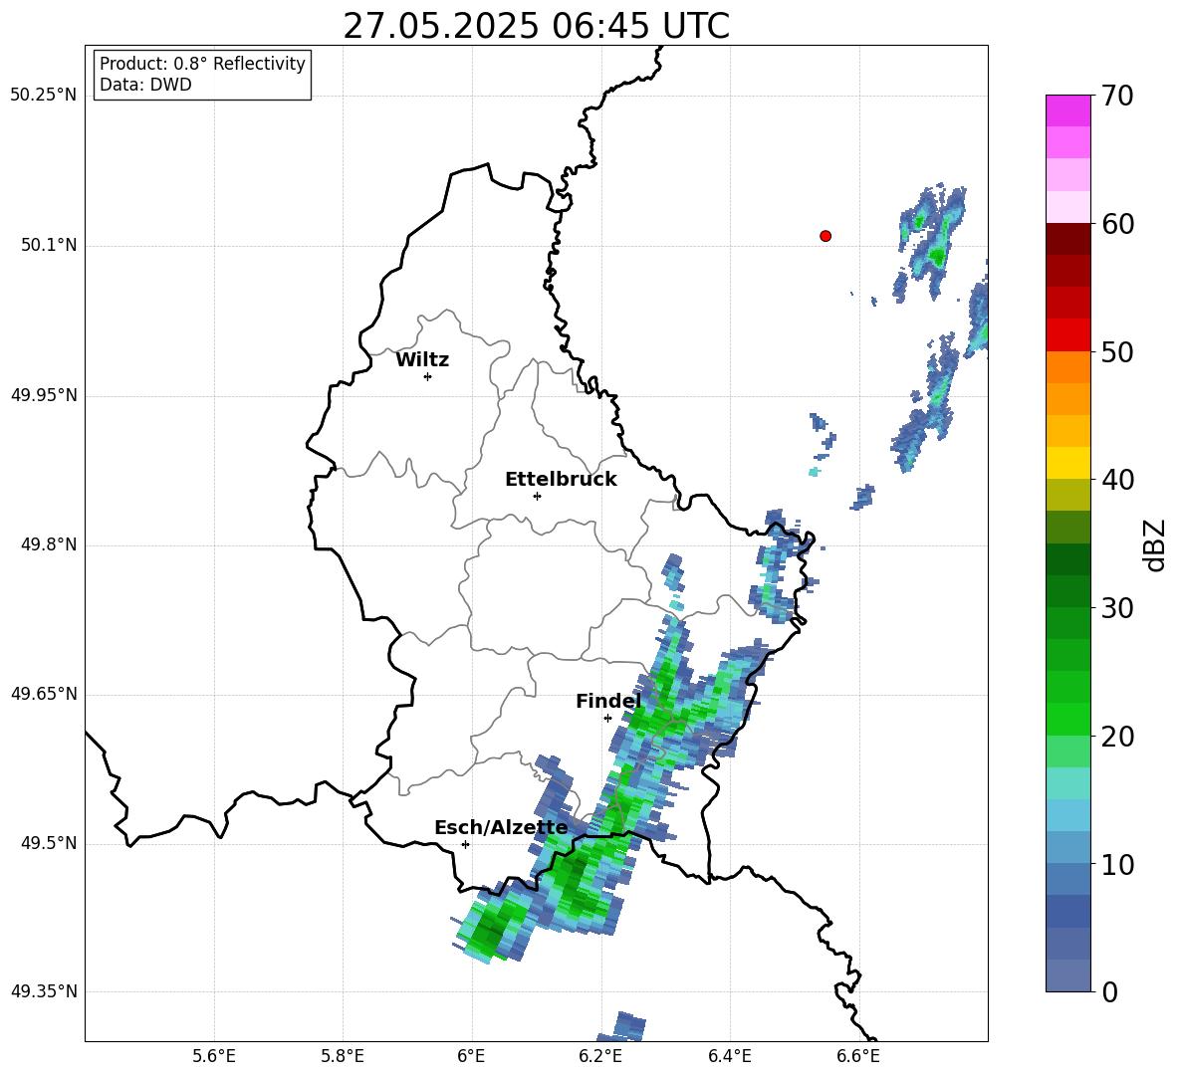Click the 40 tick on the colorbar
The width and height of the screenshot is (1179, 1076).
pyautogui.click(x=1117, y=480)
